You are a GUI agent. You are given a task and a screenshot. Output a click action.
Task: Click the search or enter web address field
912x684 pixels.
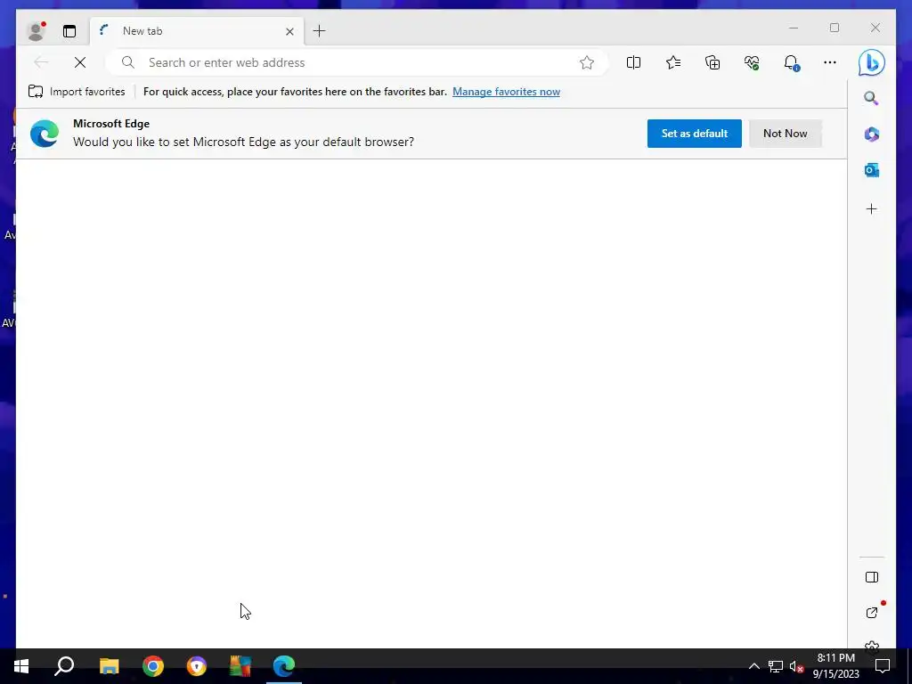tap(356, 62)
